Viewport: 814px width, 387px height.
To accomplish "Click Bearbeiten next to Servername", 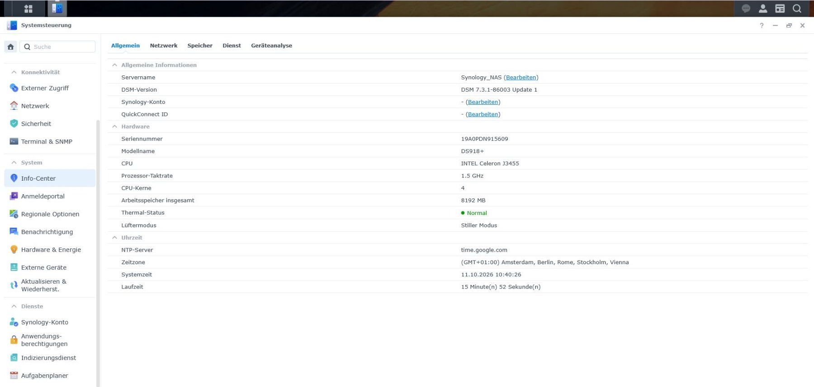I will coord(521,77).
